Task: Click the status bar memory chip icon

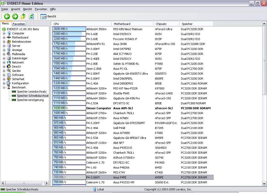Action: (x=3, y=189)
